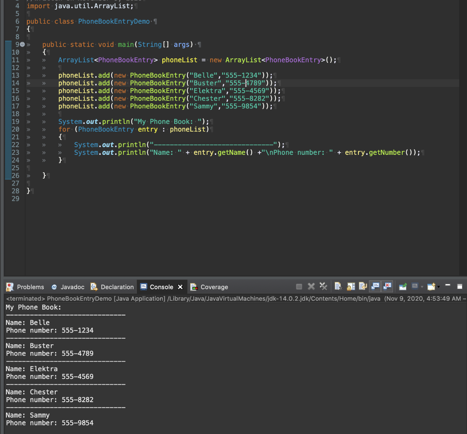Screen dimensions: 467x434
Task: Minimize the Console panel view
Action: [x=448, y=286]
